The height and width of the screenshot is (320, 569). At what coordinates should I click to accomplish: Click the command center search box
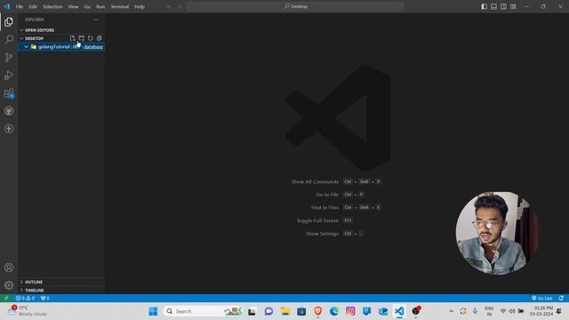coord(295,6)
